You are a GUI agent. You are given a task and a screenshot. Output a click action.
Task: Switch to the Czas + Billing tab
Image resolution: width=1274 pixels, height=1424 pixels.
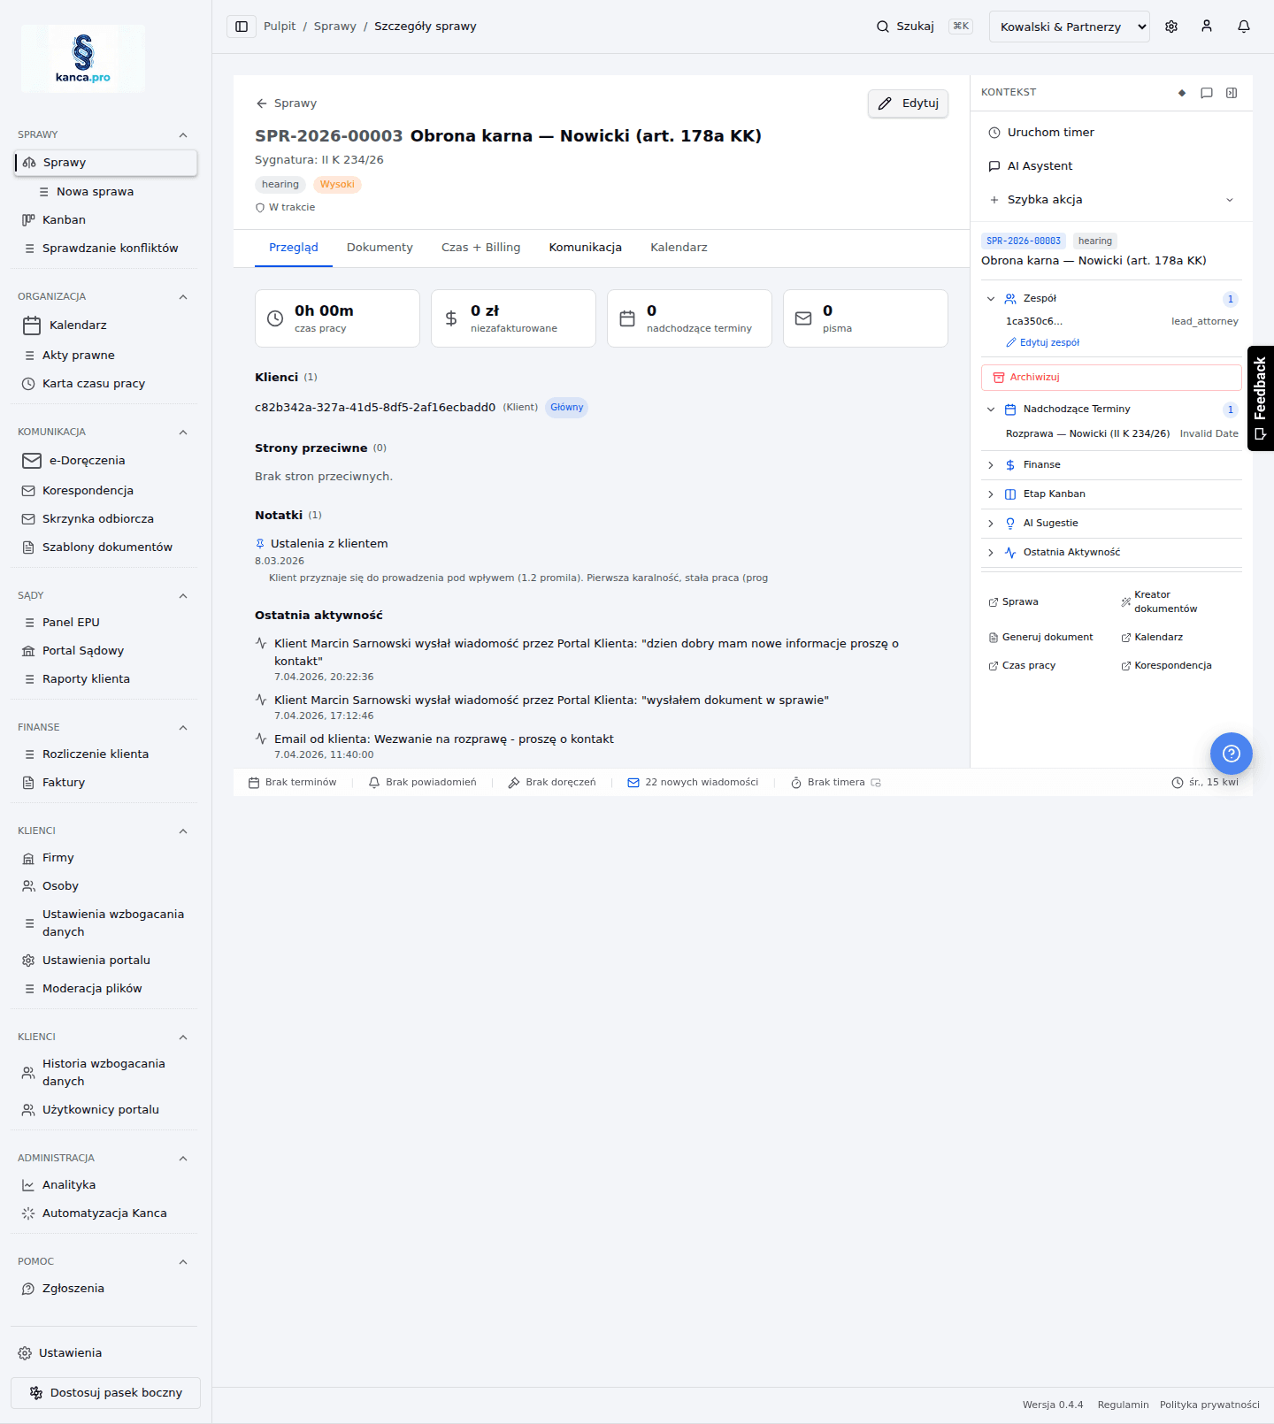point(480,248)
